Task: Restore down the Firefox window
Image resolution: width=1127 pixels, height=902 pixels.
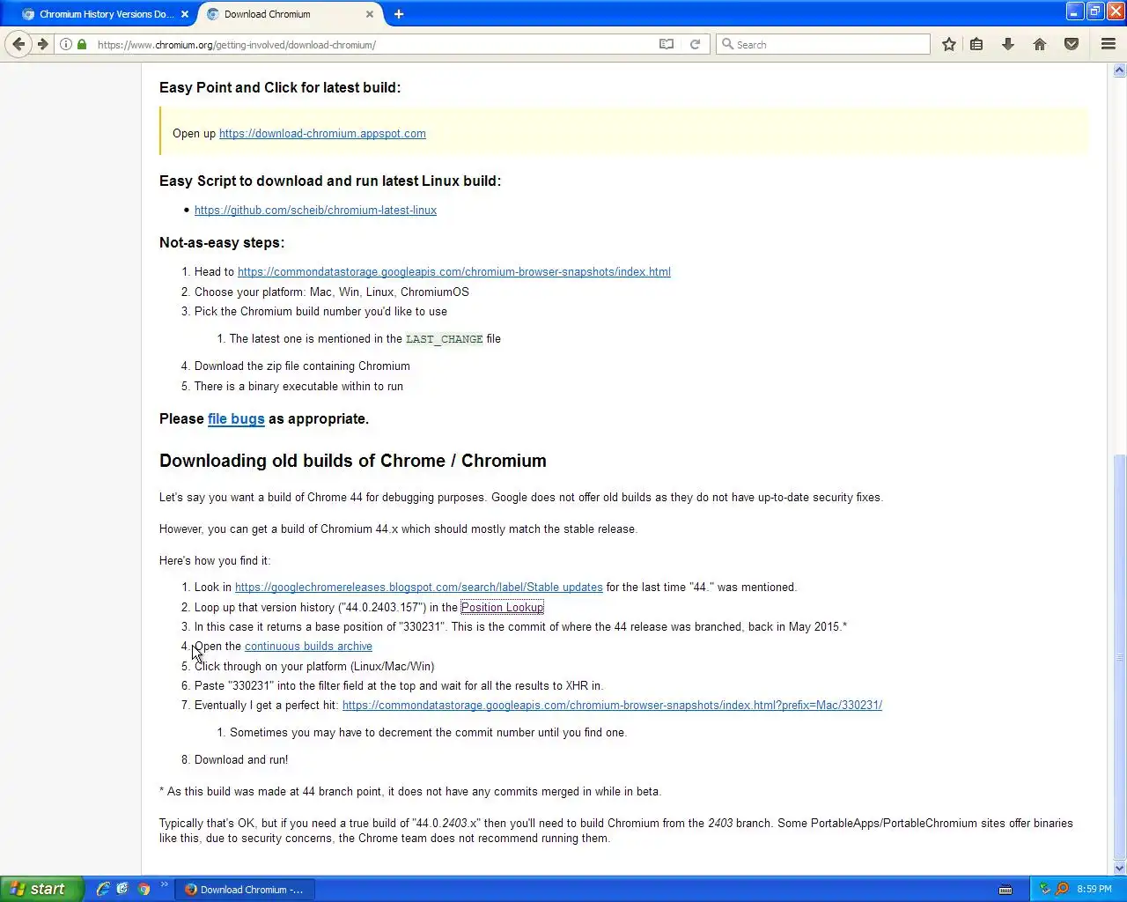Action: [1094, 11]
